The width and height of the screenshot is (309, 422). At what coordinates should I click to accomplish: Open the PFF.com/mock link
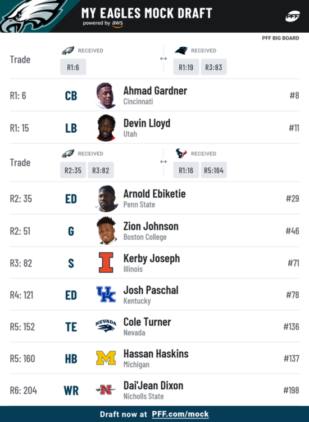click(x=180, y=414)
